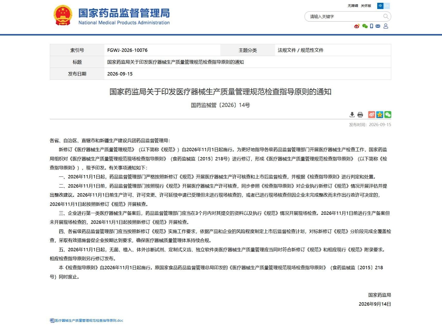442x331 pixels.
Task: Click the signature 国家药监局 at the bottom
Action: (380, 295)
